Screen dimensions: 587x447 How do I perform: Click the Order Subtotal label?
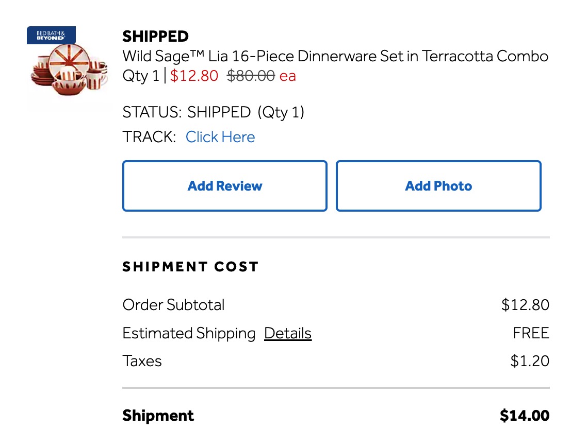[173, 305]
